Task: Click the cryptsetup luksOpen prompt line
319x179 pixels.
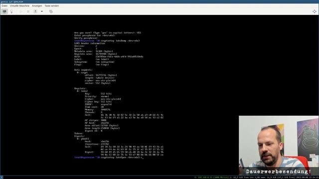Action: [109, 157]
